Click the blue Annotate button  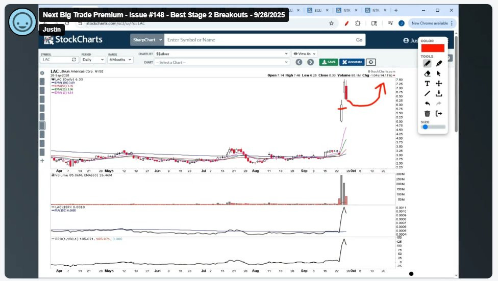tap(352, 62)
